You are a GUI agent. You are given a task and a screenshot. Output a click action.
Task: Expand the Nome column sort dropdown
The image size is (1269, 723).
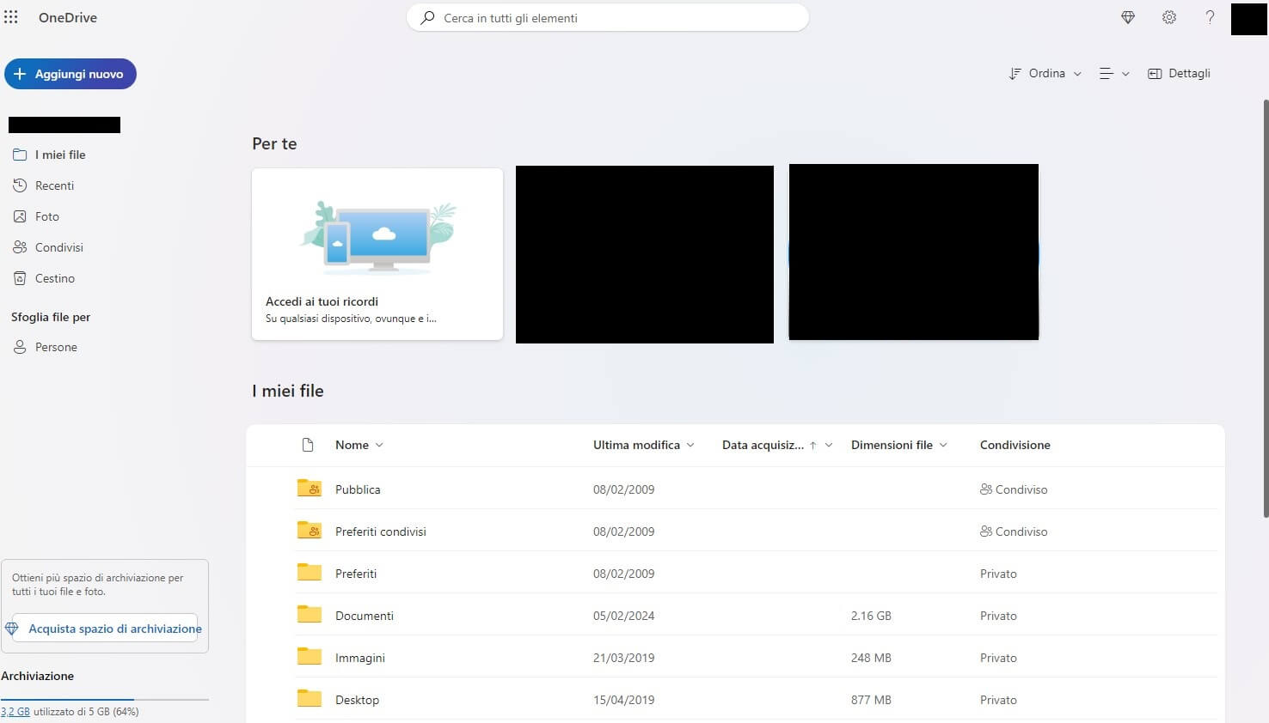tap(379, 445)
